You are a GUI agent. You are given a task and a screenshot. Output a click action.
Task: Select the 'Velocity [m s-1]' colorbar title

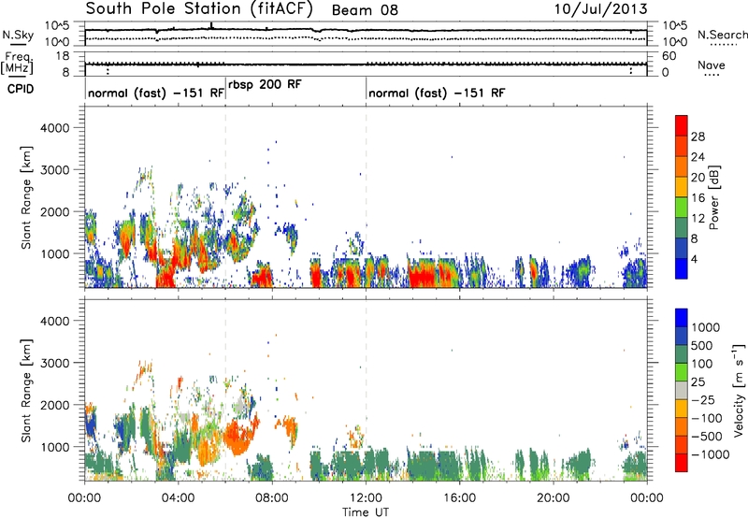click(x=739, y=390)
